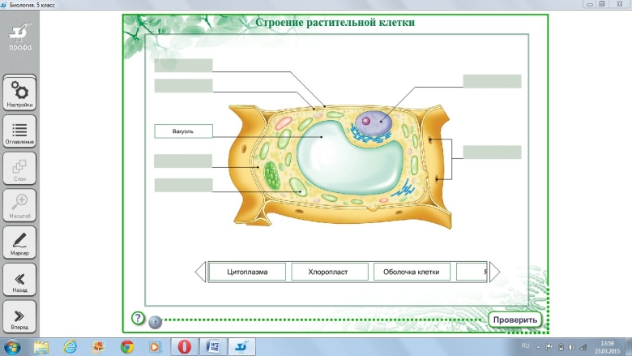Click the Дрофа logo in the sidebar
Viewport: 632px width, 356px height.
tap(20, 37)
